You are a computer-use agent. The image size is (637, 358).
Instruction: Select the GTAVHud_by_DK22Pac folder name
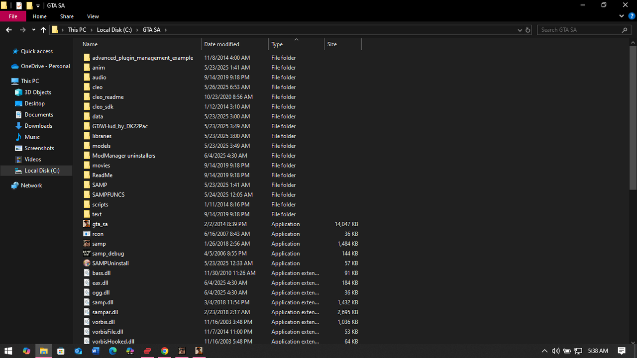[x=120, y=126]
